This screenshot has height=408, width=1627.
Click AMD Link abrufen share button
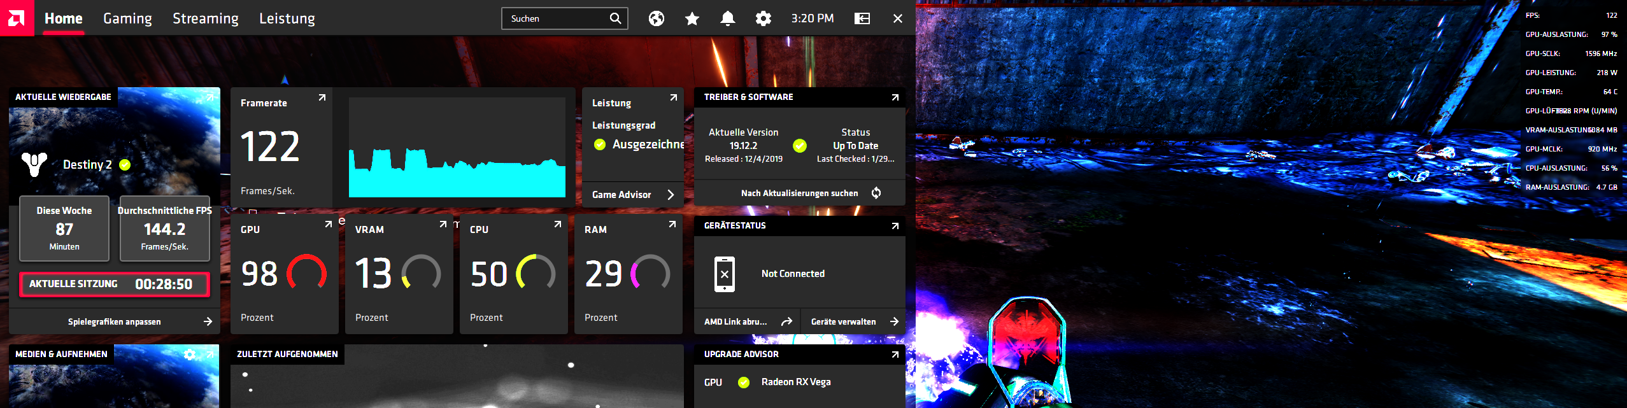click(x=747, y=321)
